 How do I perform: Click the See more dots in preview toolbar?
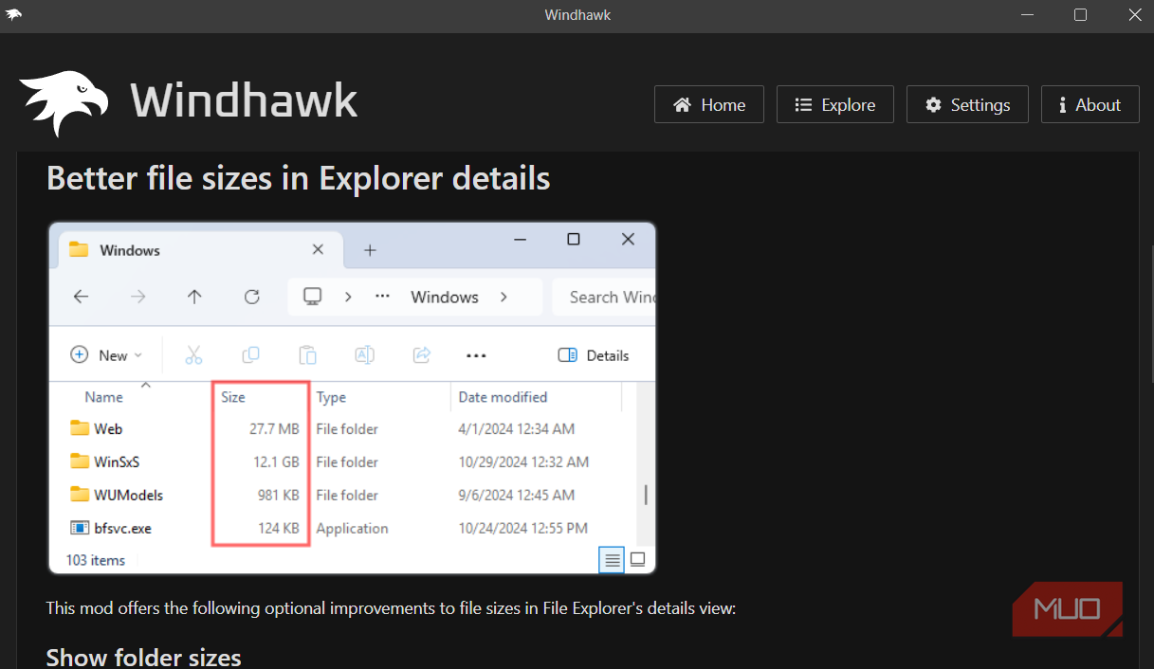[x=476, y=356]
